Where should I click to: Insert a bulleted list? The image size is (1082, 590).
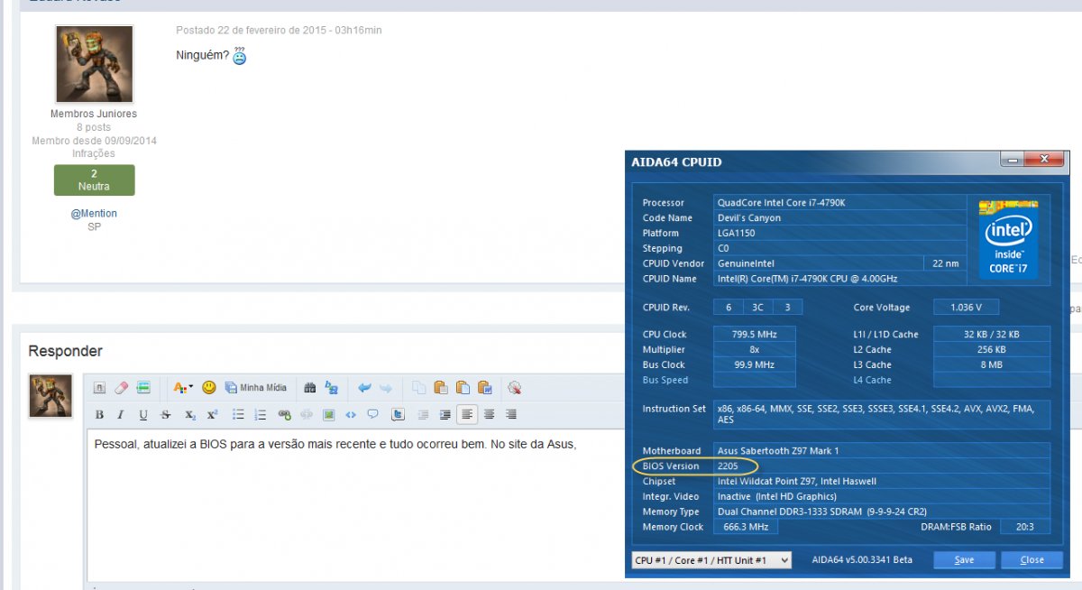[239, 415]
